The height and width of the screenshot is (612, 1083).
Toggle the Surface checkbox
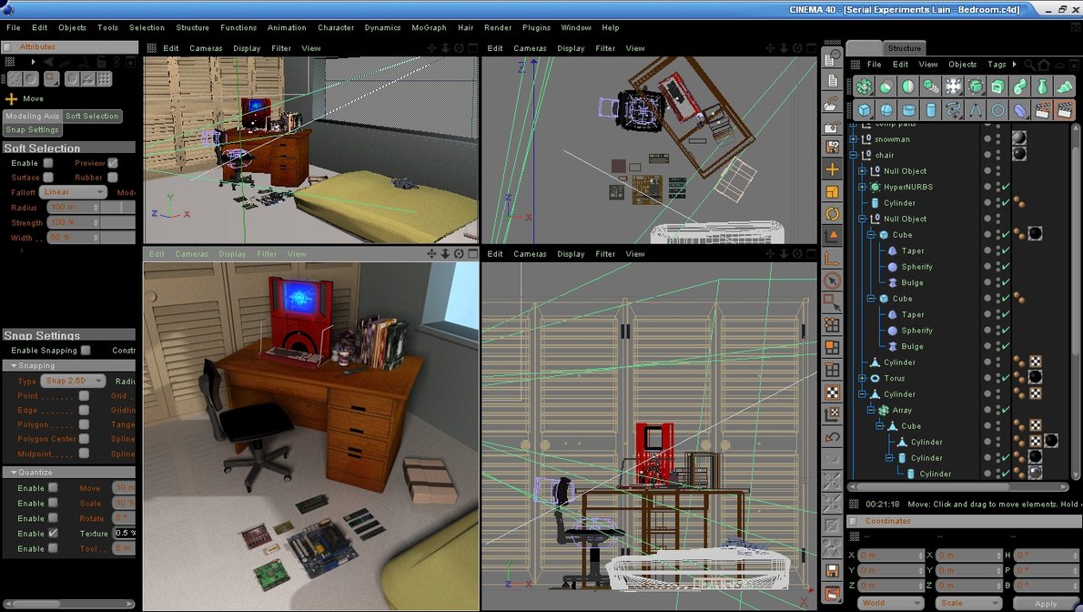click(x=48, y=178)
